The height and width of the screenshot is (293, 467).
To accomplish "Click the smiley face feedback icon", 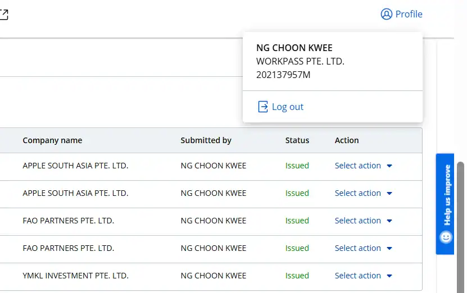I will [x=446, y=237].
